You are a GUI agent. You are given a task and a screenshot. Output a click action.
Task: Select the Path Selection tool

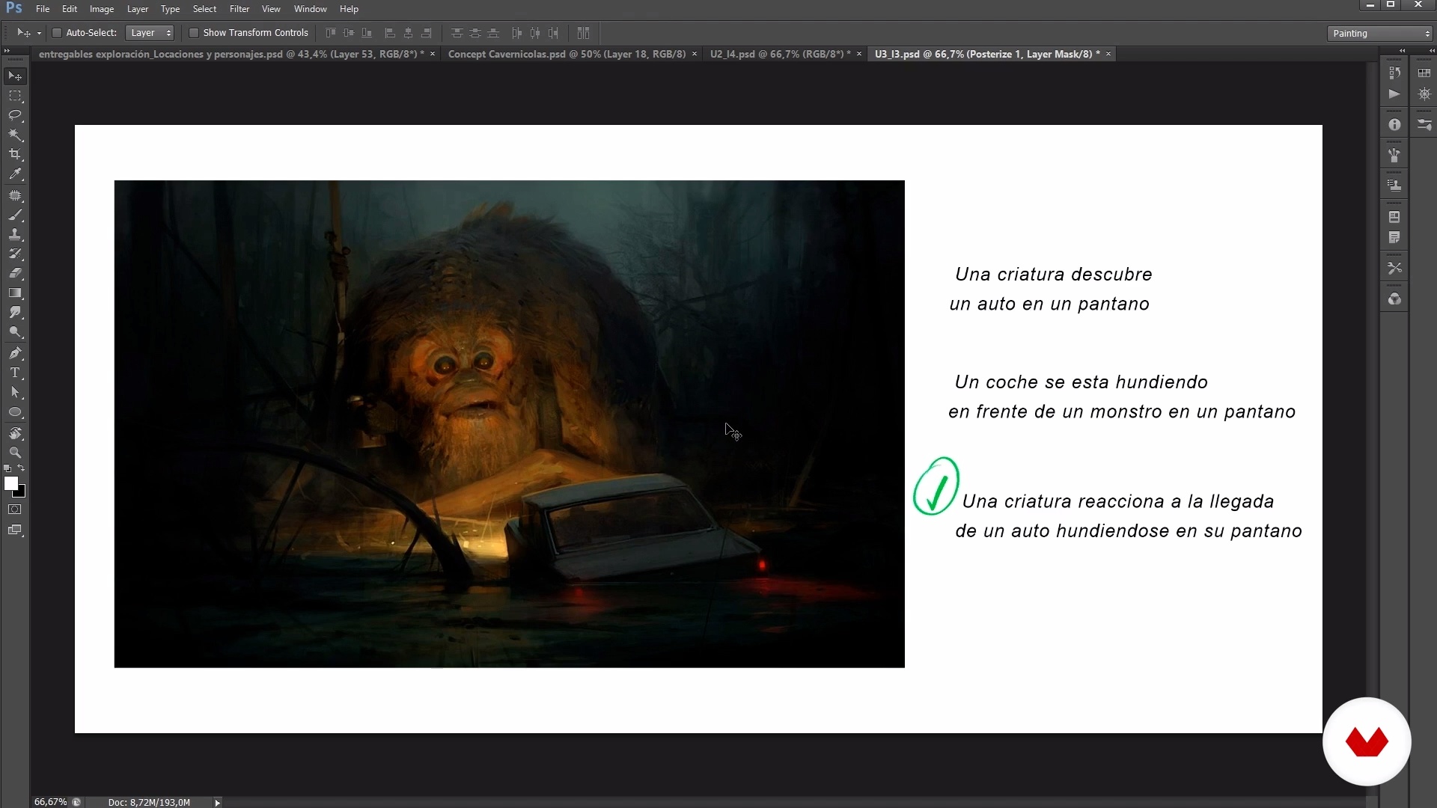(15, 392)
